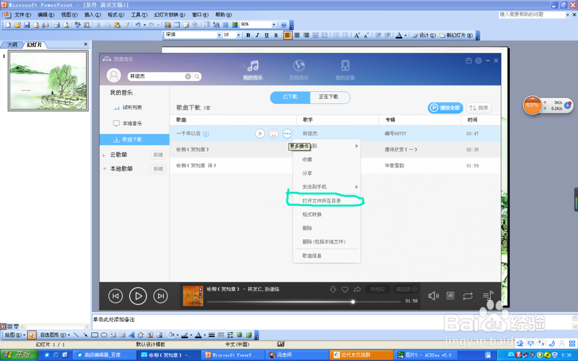The height and width of the screenshot is (361, 578).
Task: Open a file with the folder icon
Action: pyautogui.click(x=17, y=25)
